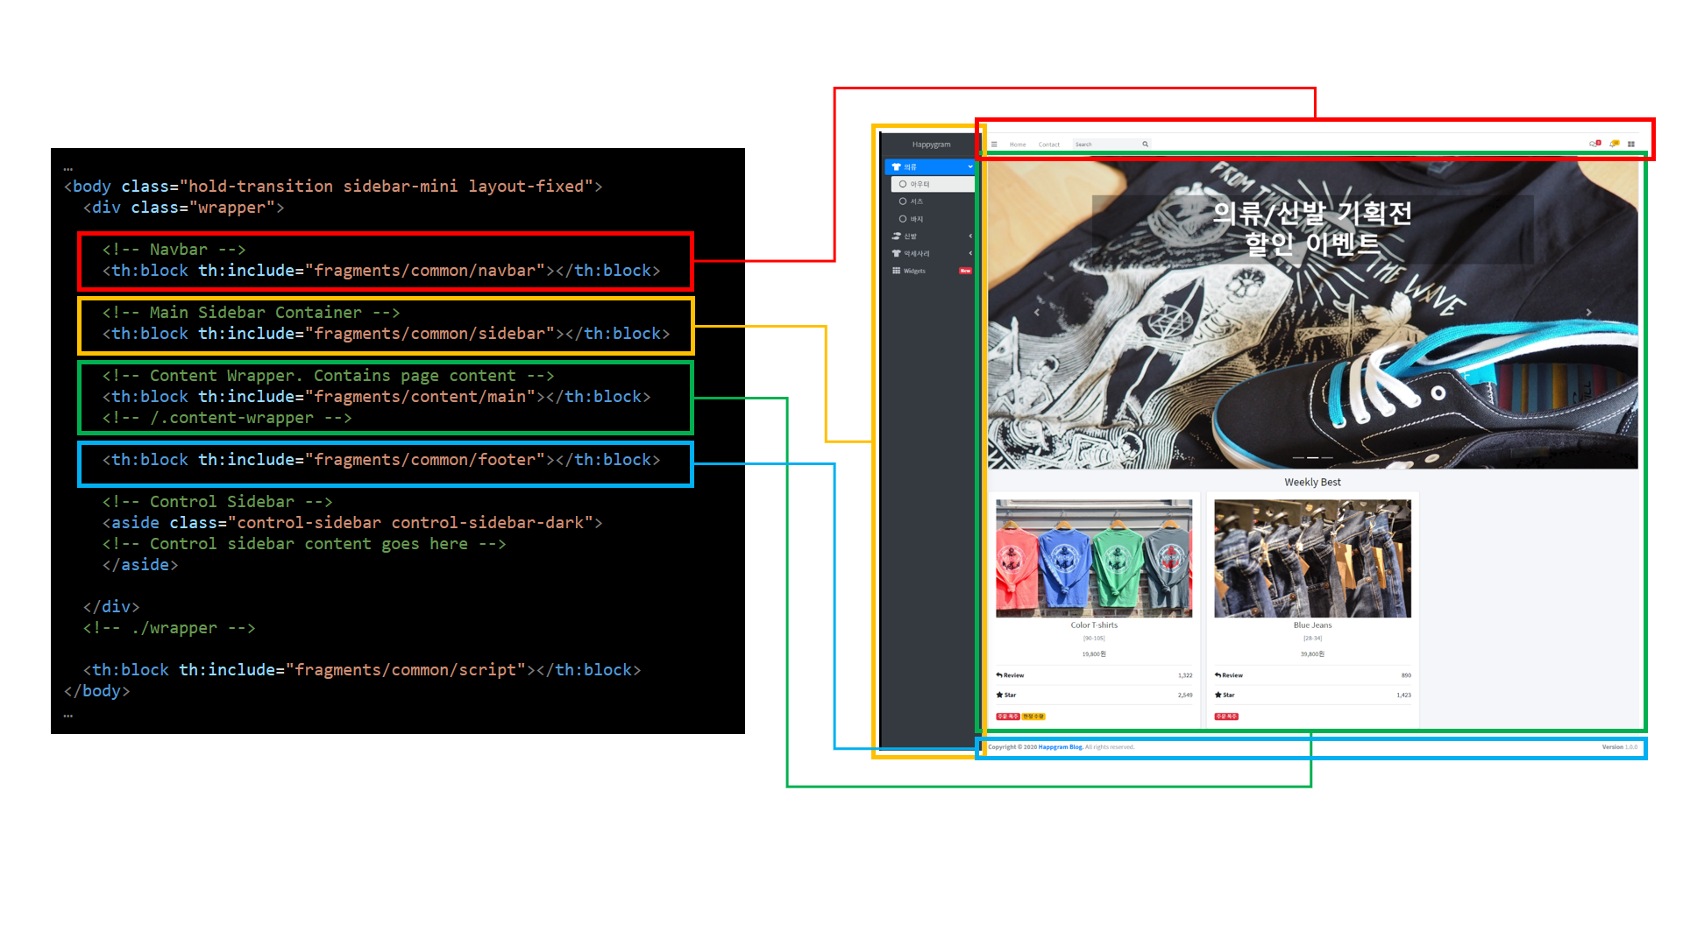Select the 바지 radio item
This screenshot has height=946, width=1683.
coord(903,219)
